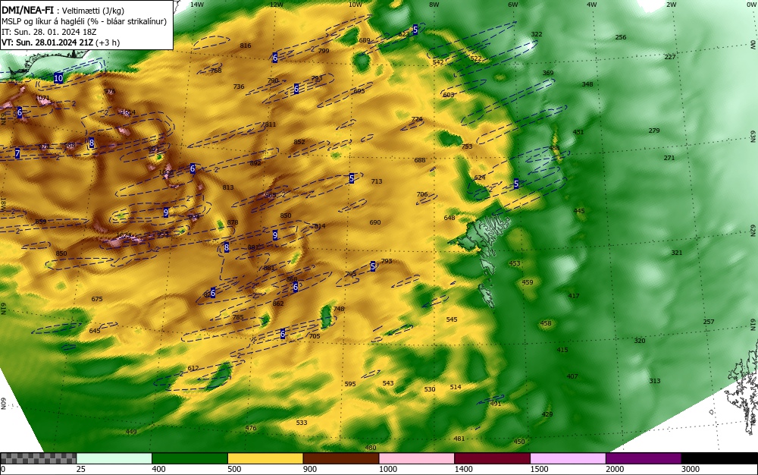Click the map value '648'
The height and width of the screenshot is (475, 758).
[449, 218]
